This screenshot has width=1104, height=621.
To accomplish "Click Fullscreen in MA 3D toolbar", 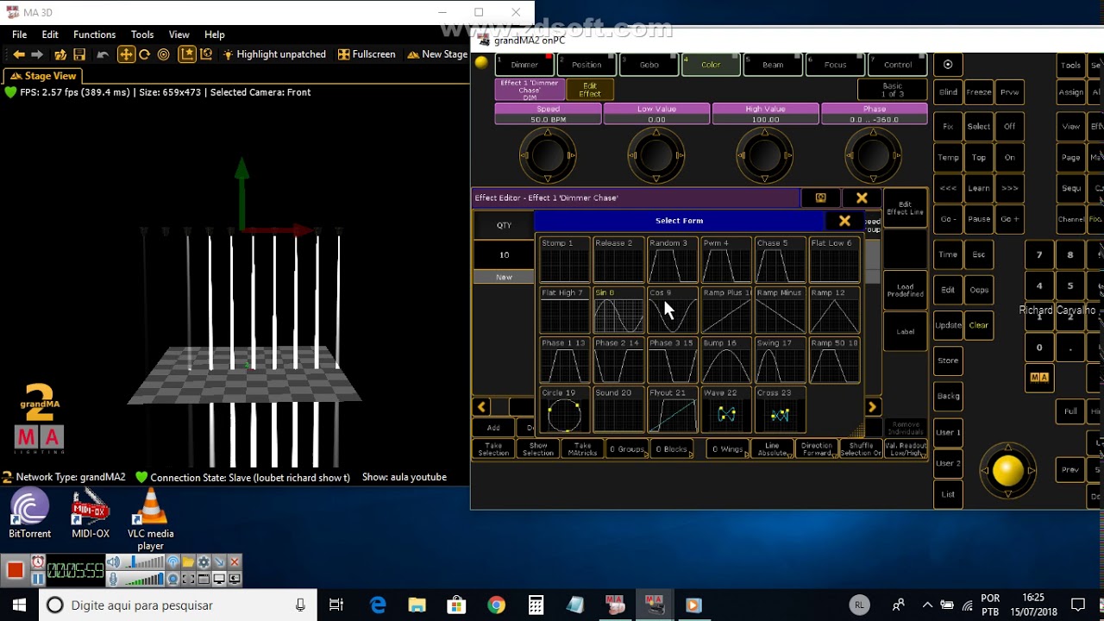I will coord(367,54).
